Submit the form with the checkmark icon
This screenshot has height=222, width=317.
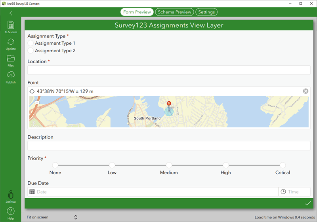308,203
